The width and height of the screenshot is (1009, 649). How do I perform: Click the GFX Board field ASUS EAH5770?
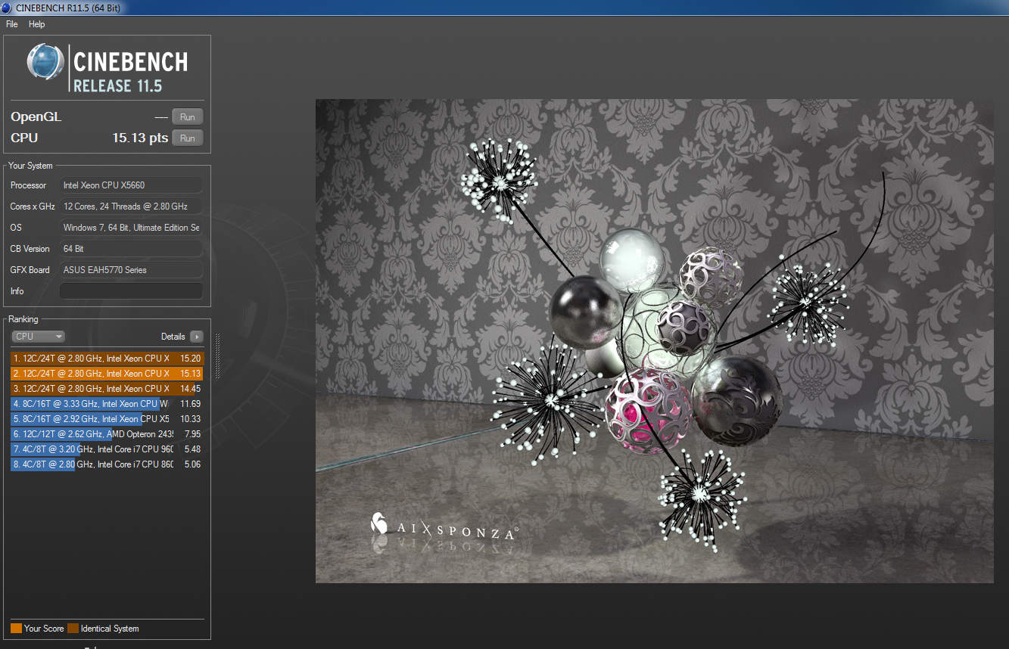pos(131,270)
